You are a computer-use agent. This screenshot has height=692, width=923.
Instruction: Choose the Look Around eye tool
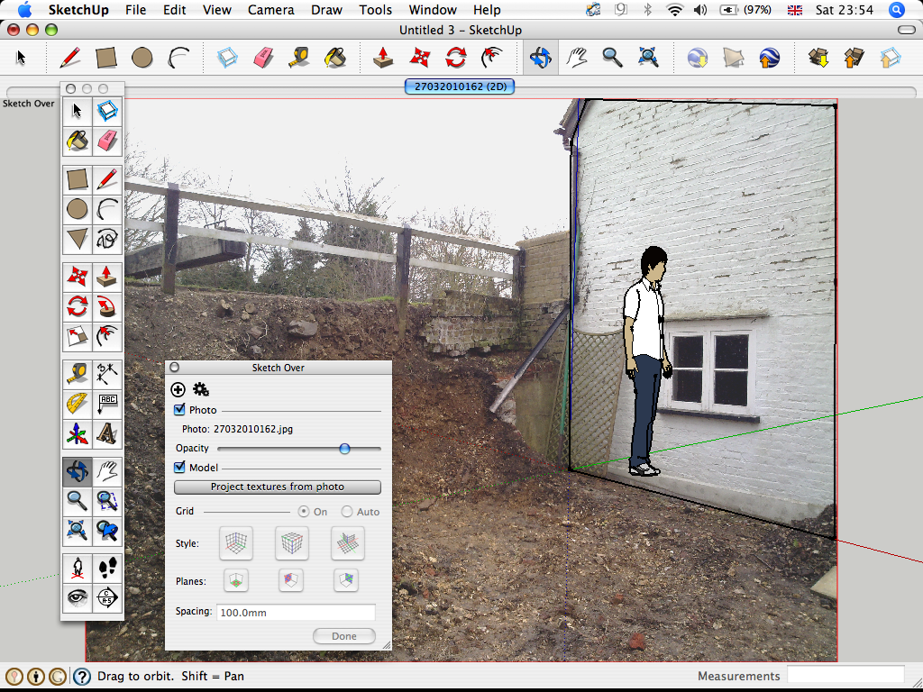(x=78, y=598)
